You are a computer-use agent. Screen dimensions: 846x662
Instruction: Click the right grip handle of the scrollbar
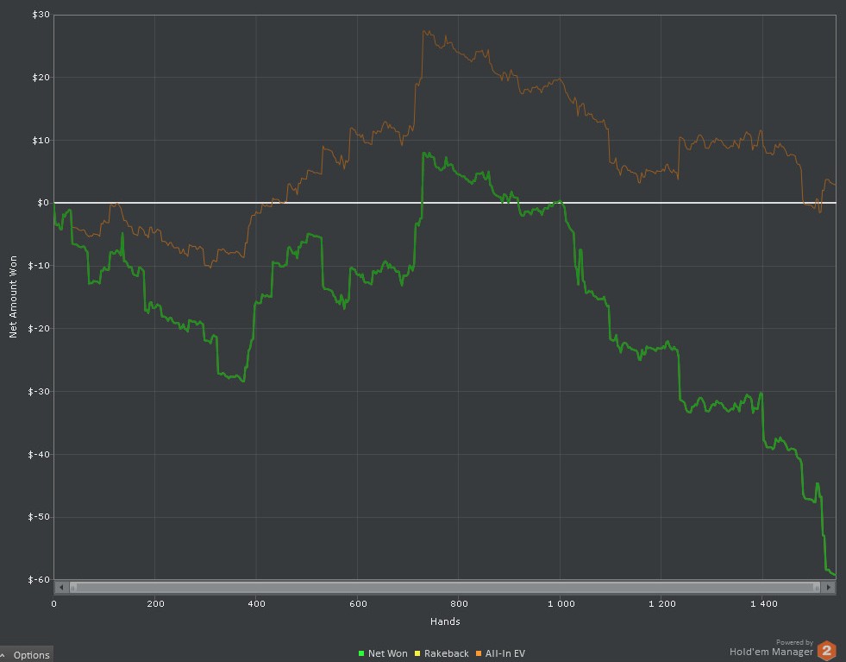[816, 588]
